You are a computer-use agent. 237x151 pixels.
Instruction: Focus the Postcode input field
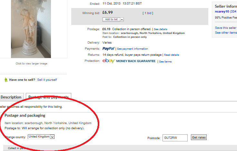pyautogui.click(x=175, y=138)
